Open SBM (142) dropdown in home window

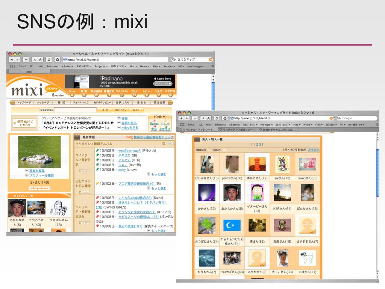tap(118, 66)
